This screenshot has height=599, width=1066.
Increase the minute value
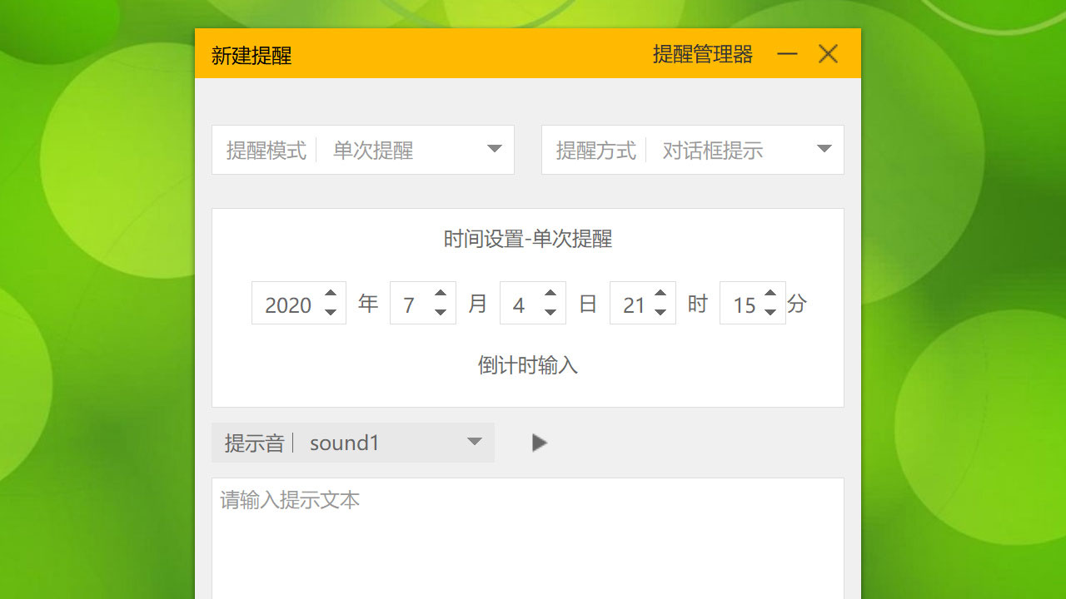[x=770, y=293]
